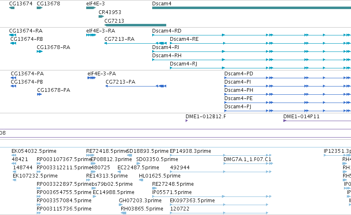This screenshot has width=351, height=215.
Task: Open EST EC22487.5prime
Action: pyautogui.click(x=138, y=168)
